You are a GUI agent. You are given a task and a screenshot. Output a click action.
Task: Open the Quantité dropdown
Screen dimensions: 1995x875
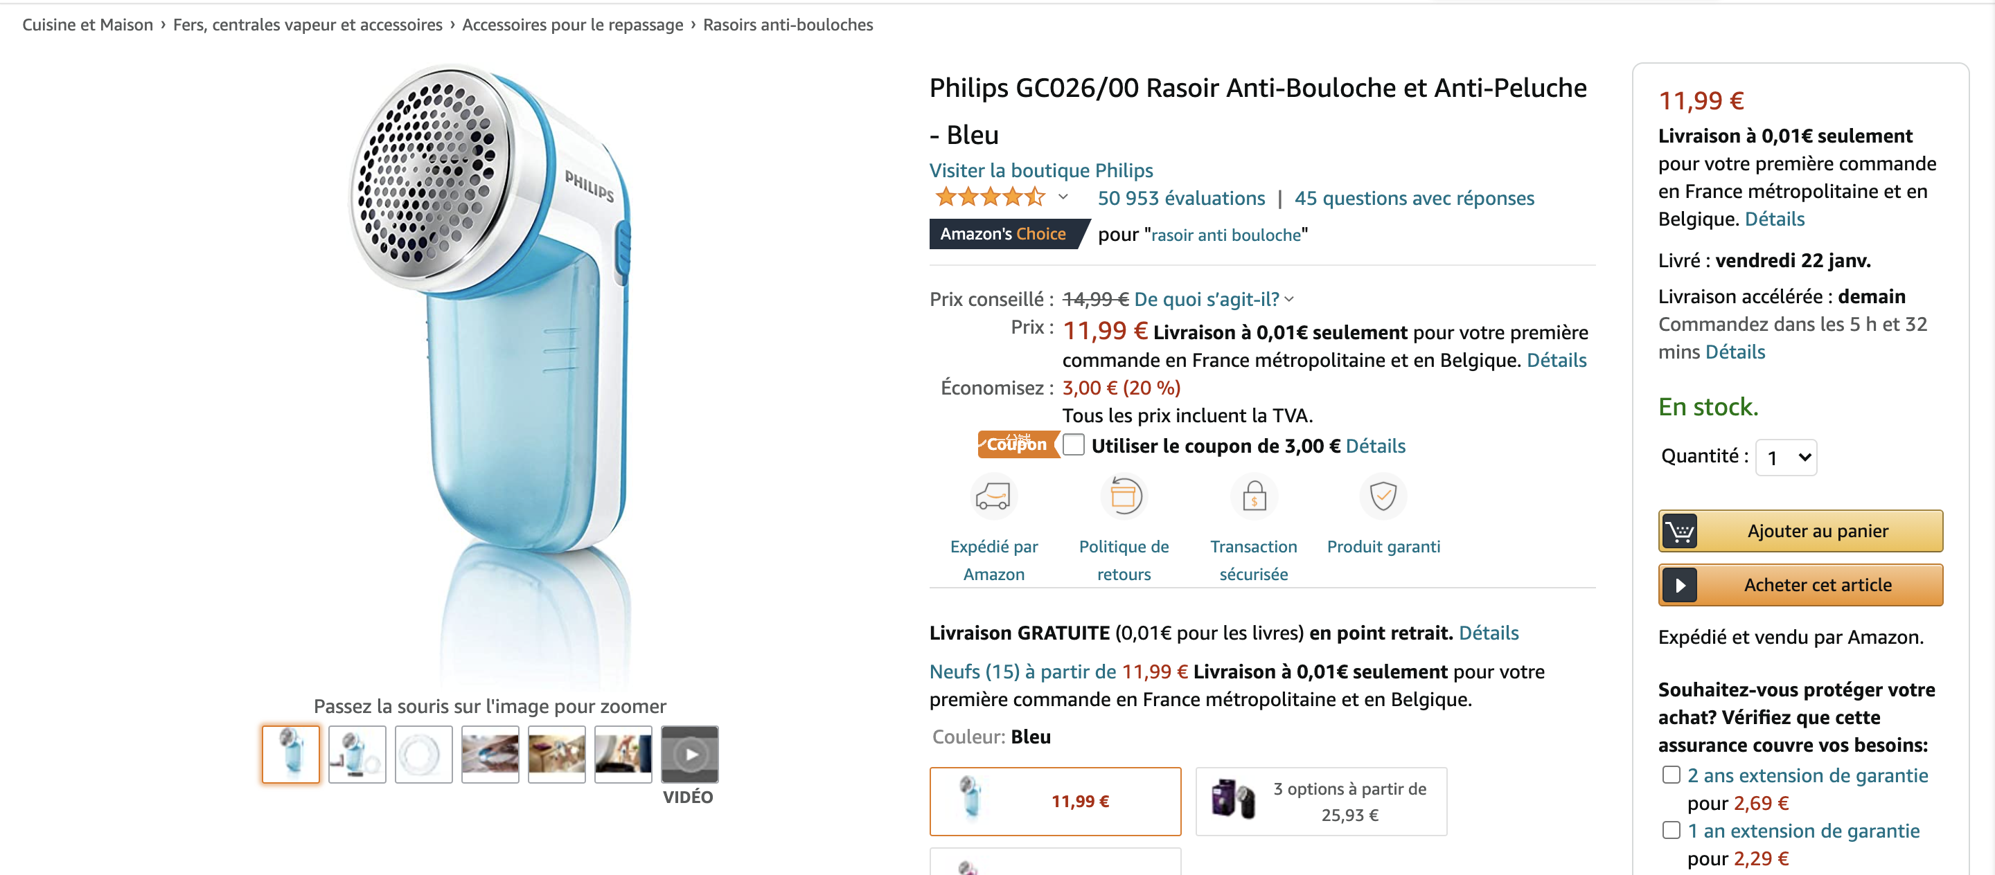point(1786,458)
